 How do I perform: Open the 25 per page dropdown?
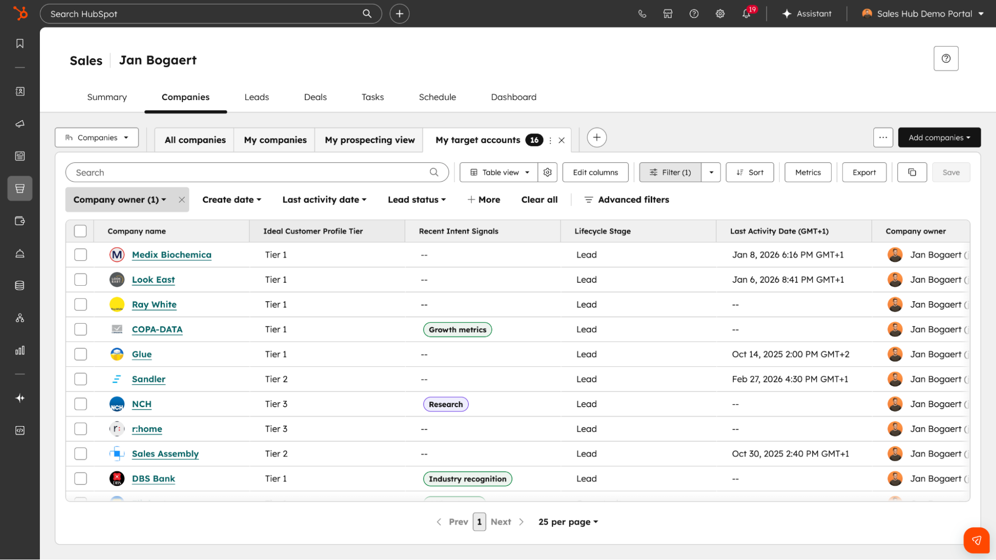[x=568, y=522]
